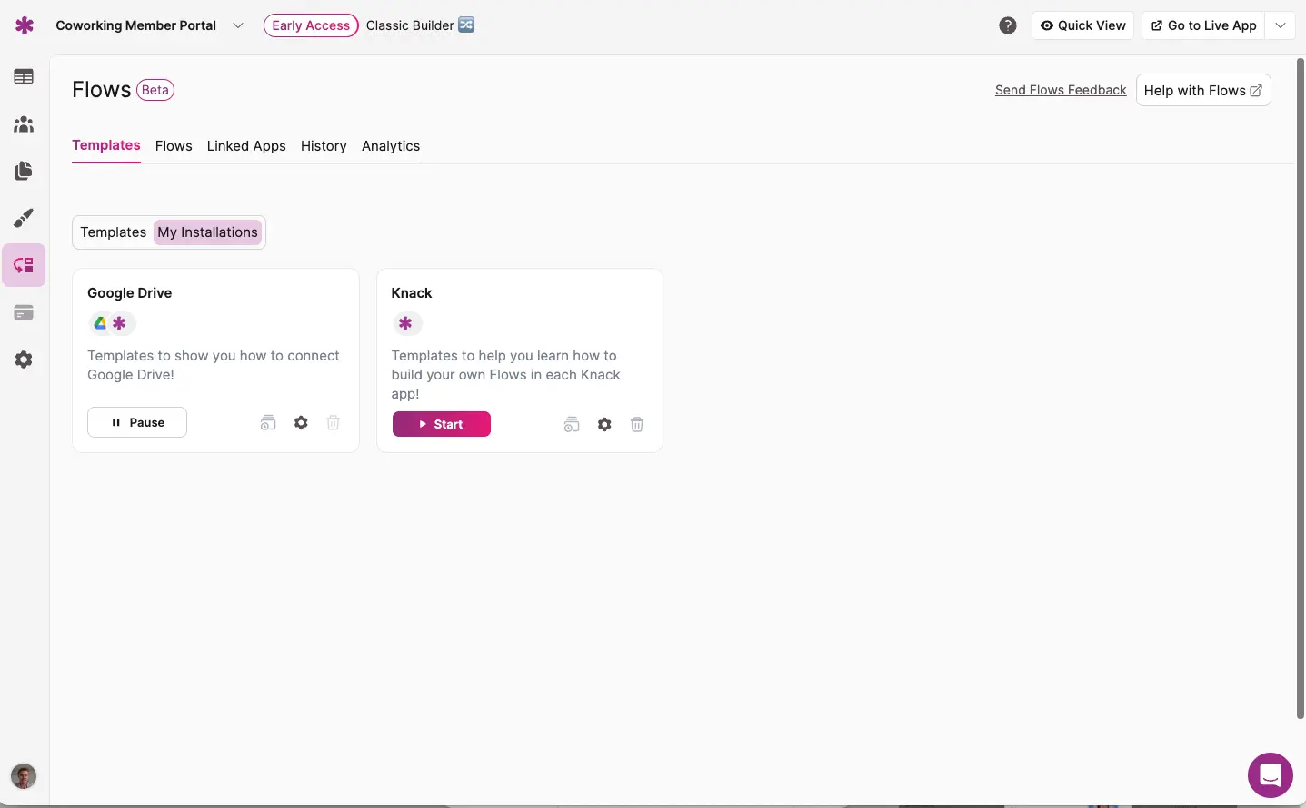Click the Send Flows Feedback link

point(1061,90)
